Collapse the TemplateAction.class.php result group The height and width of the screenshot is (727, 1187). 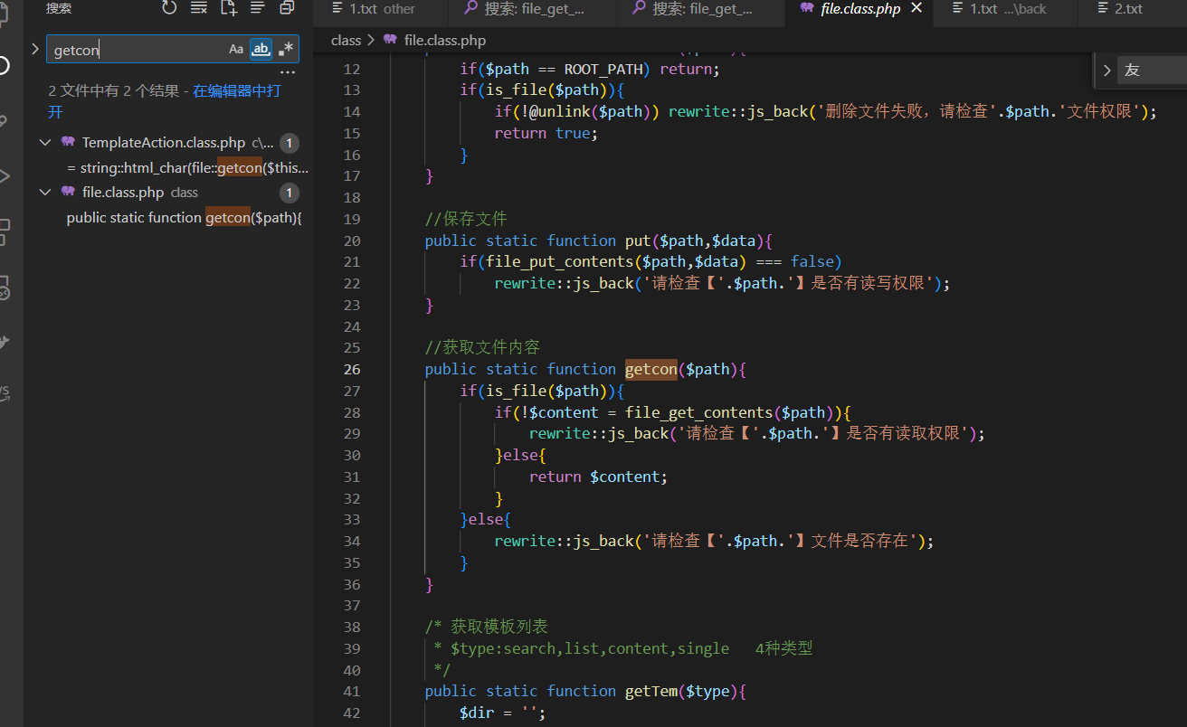(x=45, y=143)
